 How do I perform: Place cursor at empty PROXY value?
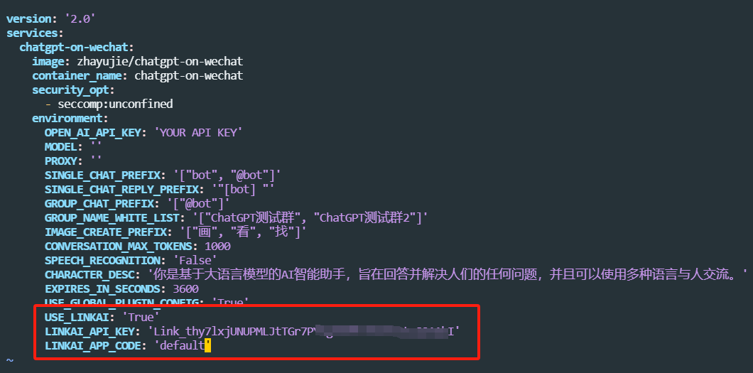[x=96, y=161]
